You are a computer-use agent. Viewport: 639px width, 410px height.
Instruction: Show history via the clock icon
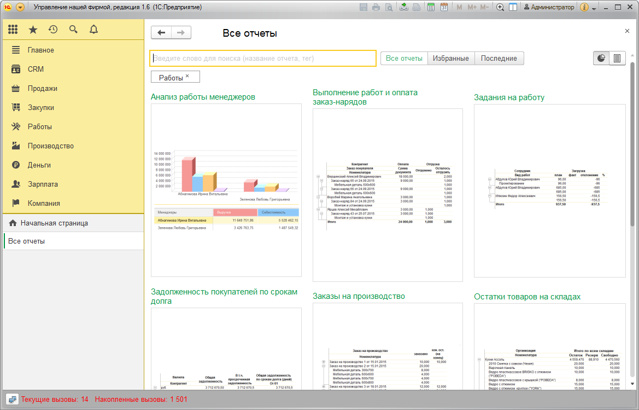click(x=53, y=30)
